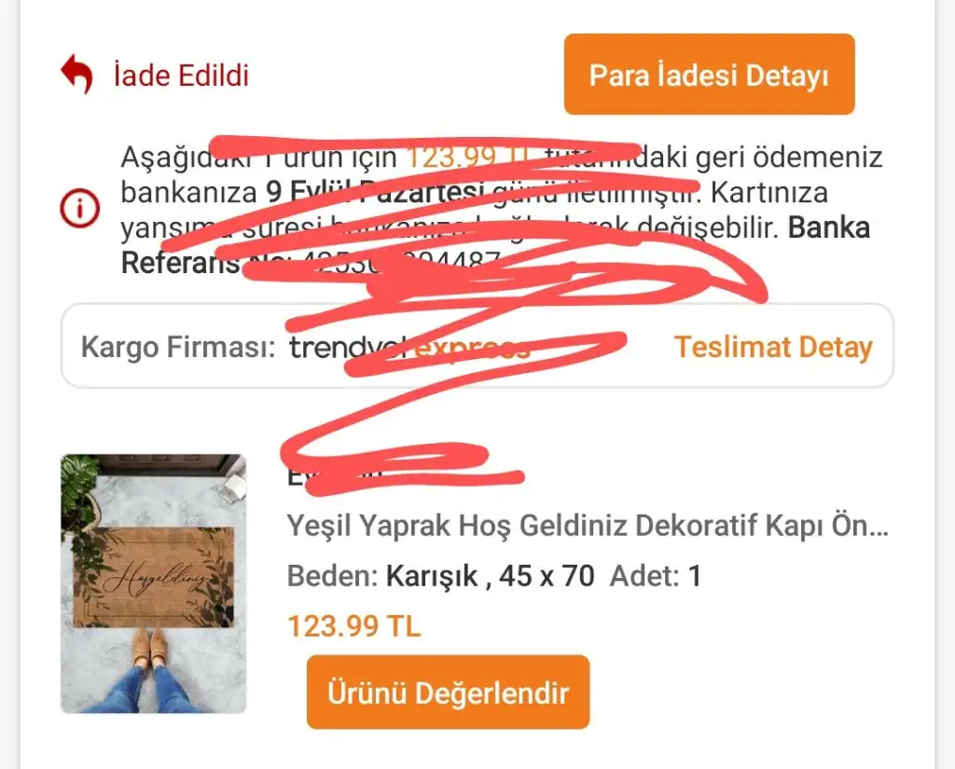Click the Ürünü Değerlendir button
Image resolution: width=955 pixels, height=769 pixels.
[x=449, y=693]
